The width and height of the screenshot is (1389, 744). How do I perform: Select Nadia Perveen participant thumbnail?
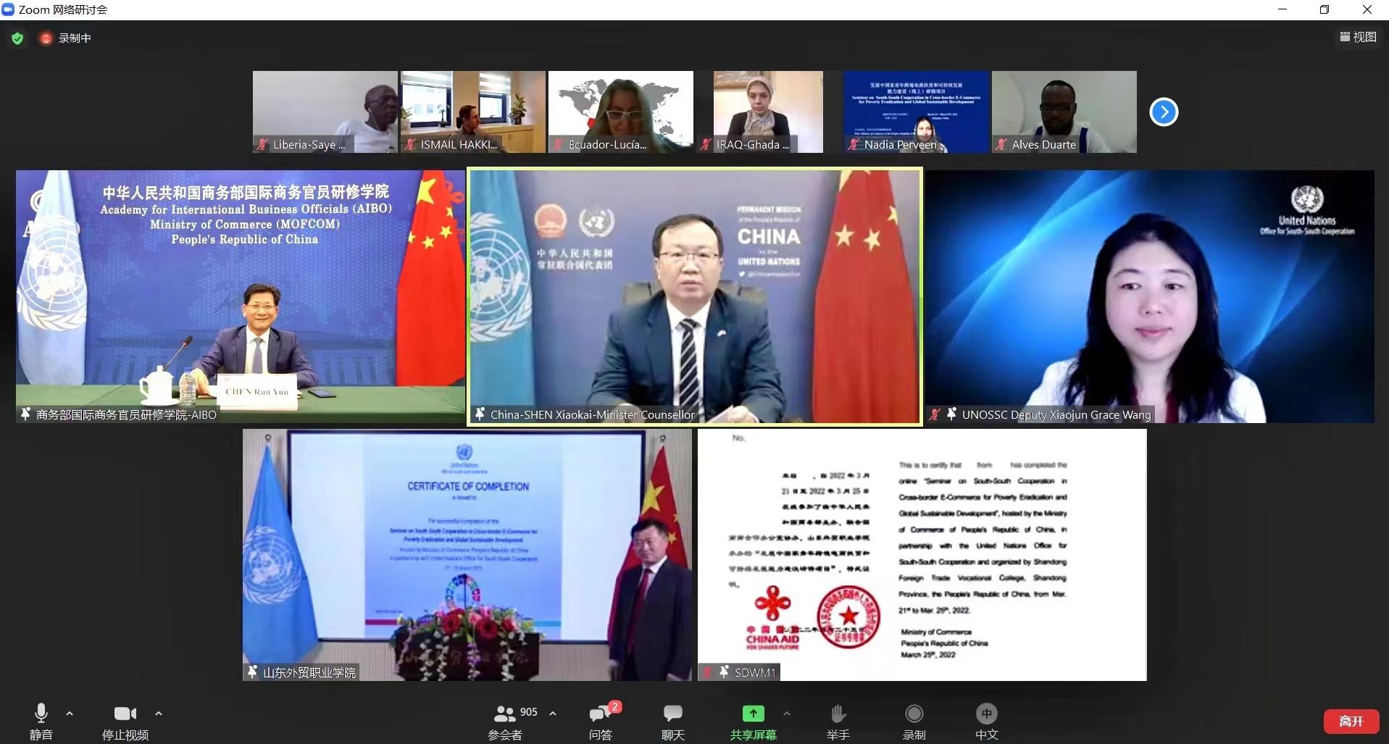[x=917, y=112]
